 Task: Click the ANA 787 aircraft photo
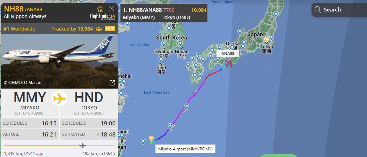[59, 61]
